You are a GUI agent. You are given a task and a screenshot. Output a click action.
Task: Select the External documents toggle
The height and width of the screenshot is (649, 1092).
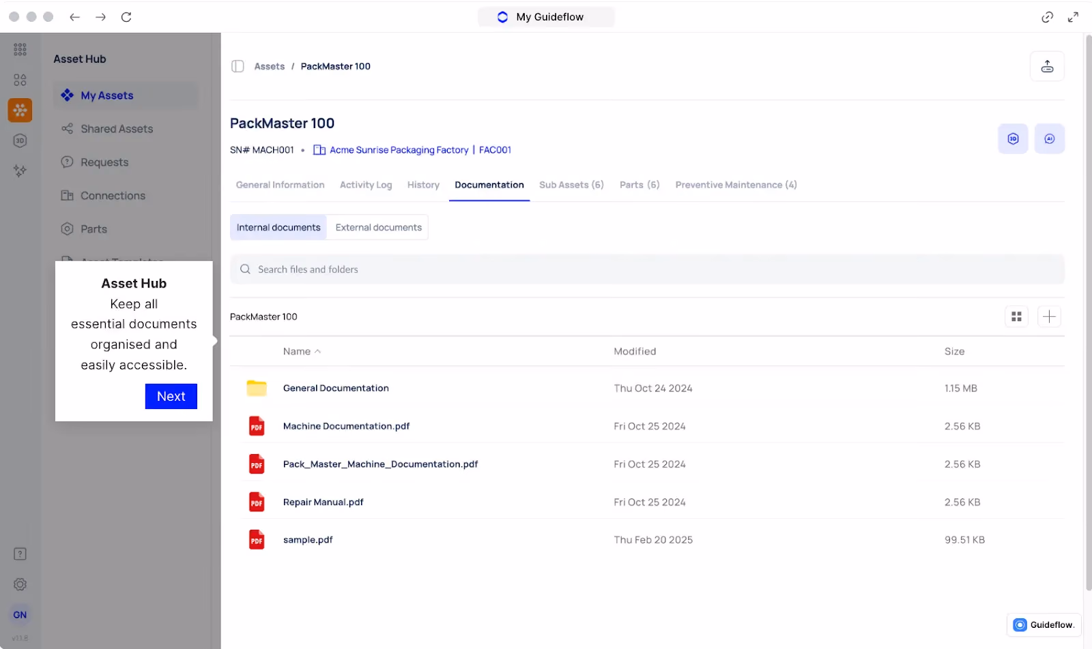click(x=378, y=228)
